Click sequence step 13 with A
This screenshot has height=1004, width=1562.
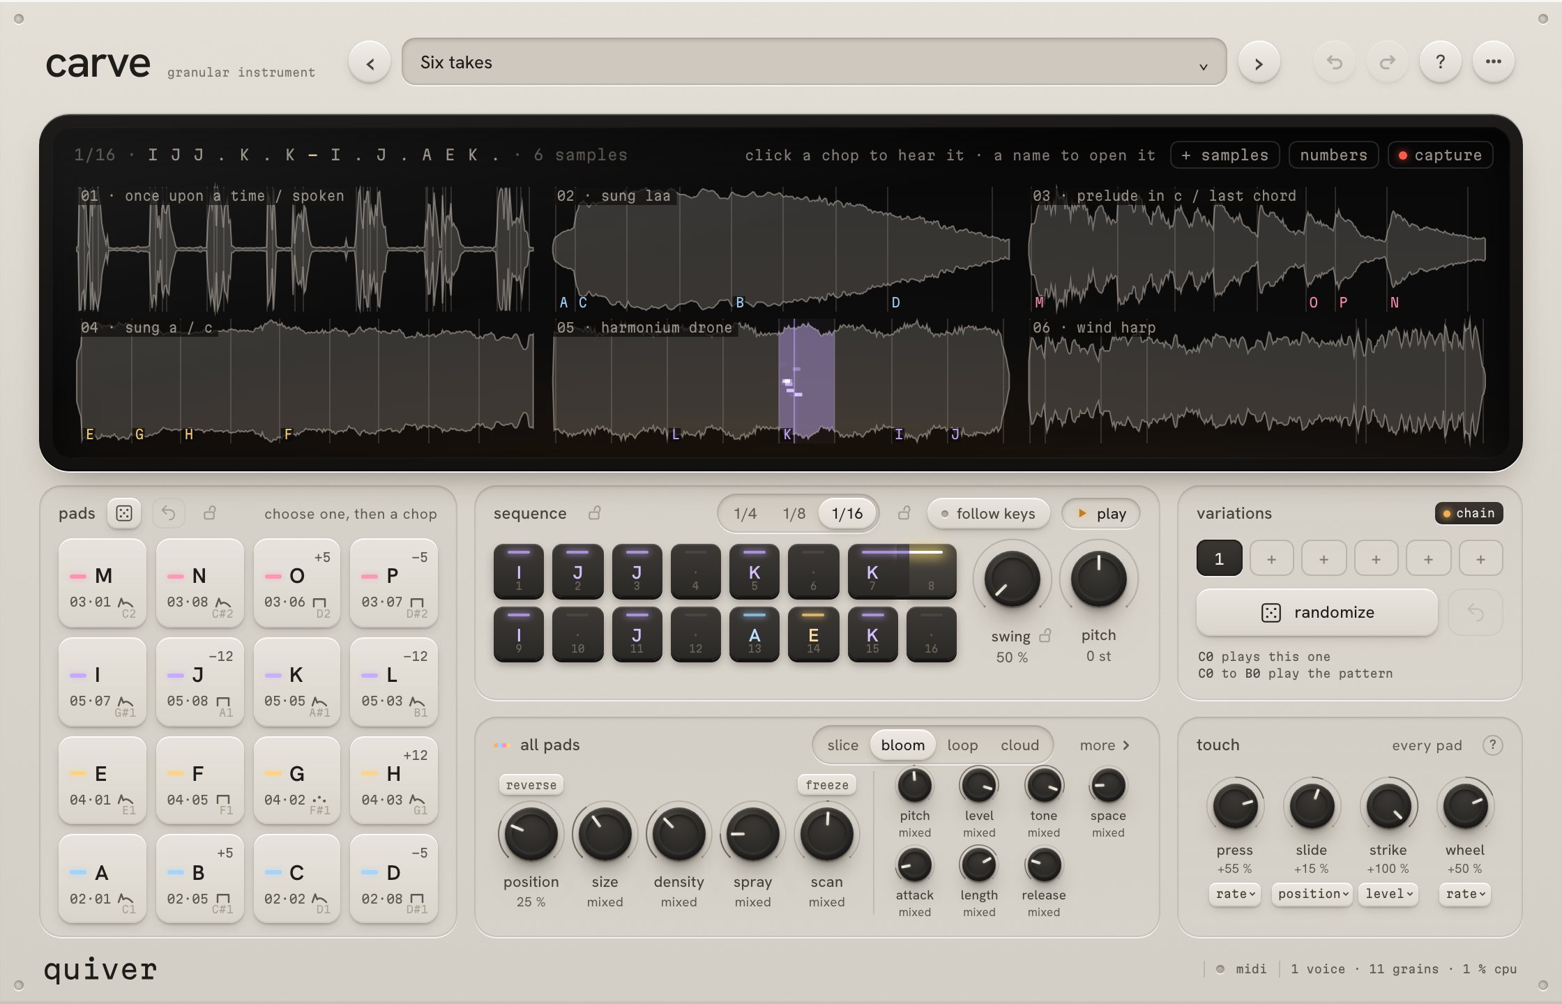click(x=754, y=634)
